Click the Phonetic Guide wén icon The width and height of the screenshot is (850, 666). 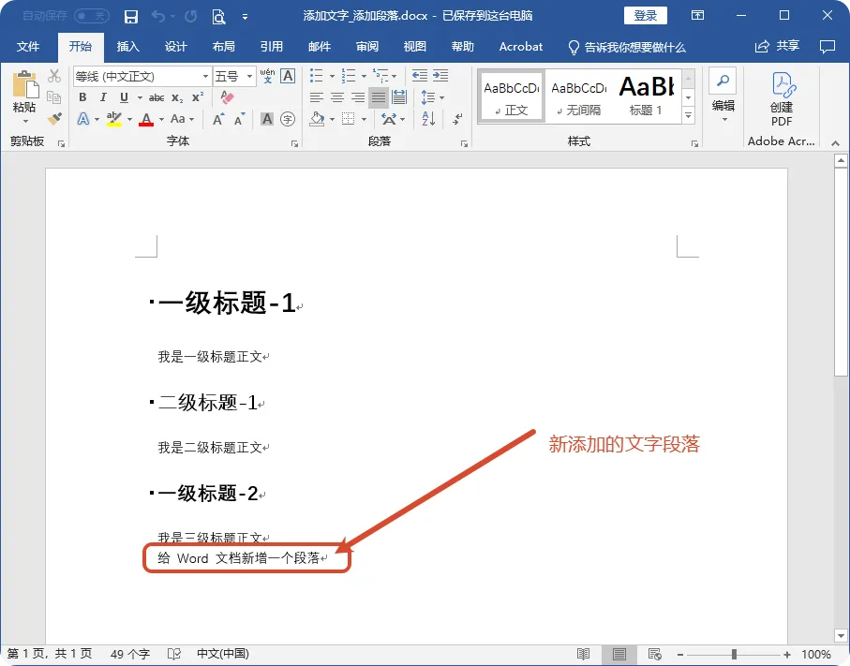(x=267, y=76)
